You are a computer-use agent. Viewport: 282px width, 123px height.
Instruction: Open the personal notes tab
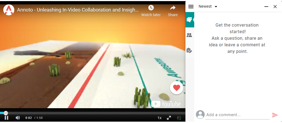[189, 50]
